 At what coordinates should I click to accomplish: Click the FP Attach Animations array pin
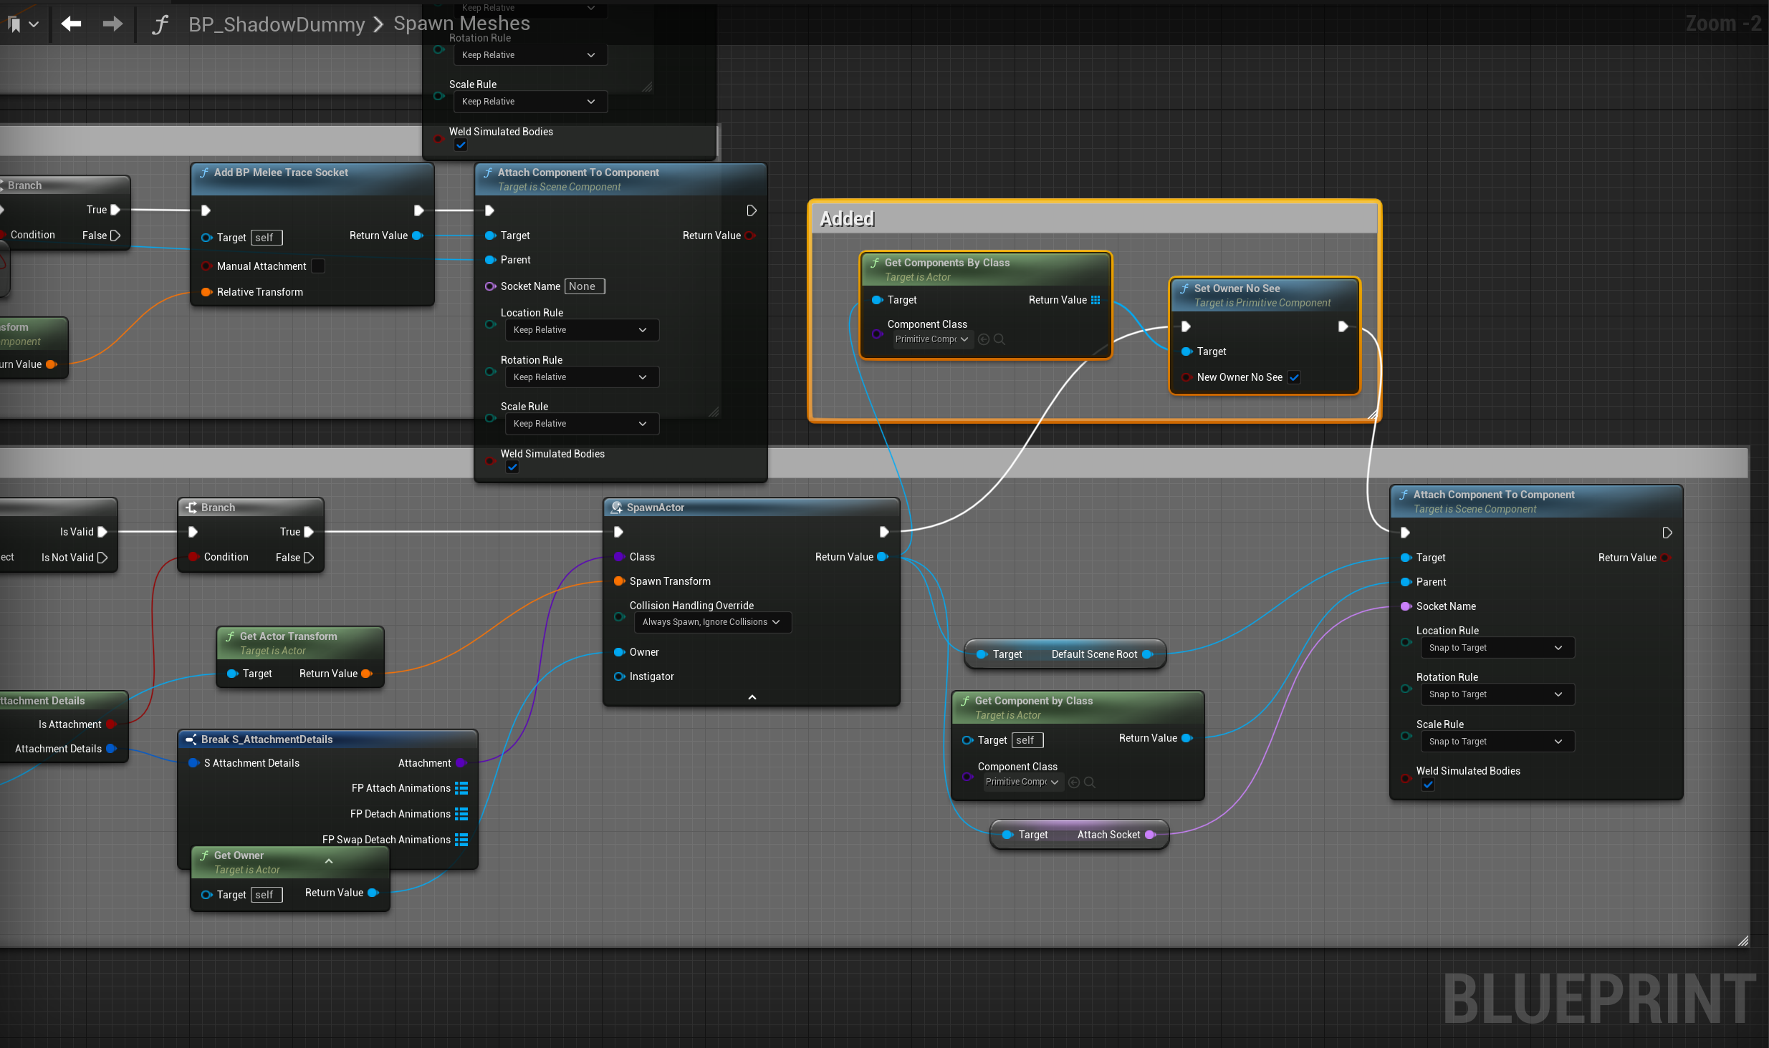point(461,788)
